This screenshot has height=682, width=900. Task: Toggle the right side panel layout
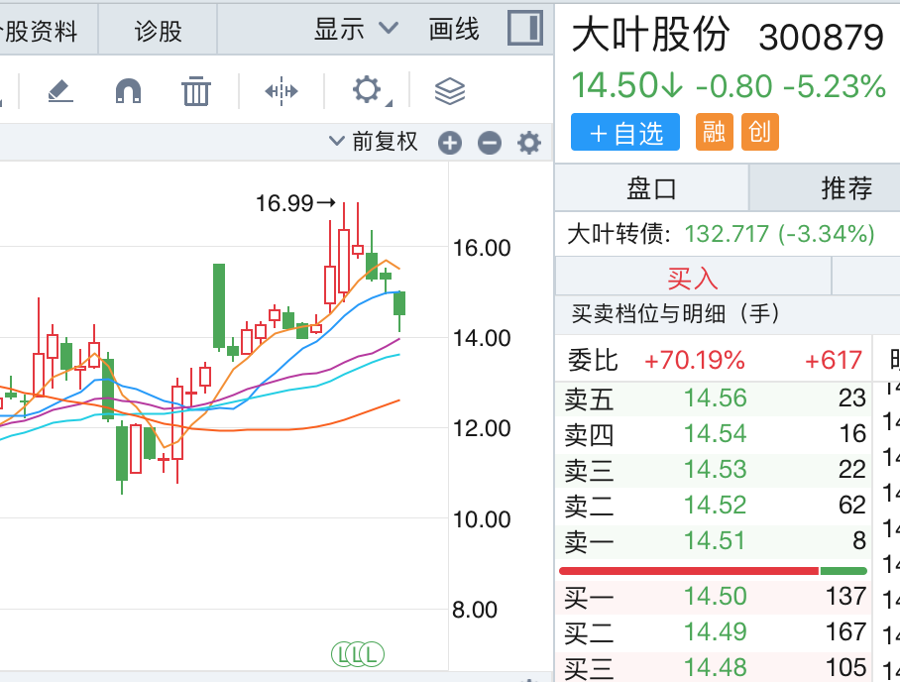point(525,28)
